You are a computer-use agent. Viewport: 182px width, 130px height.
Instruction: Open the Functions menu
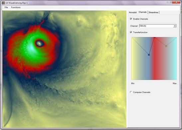(16, 7)
